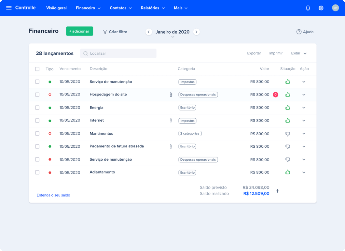The height and width of the screenshot is (251, 345).
Task: Select the Internet entry checkbox
Action: coord(37,120)
